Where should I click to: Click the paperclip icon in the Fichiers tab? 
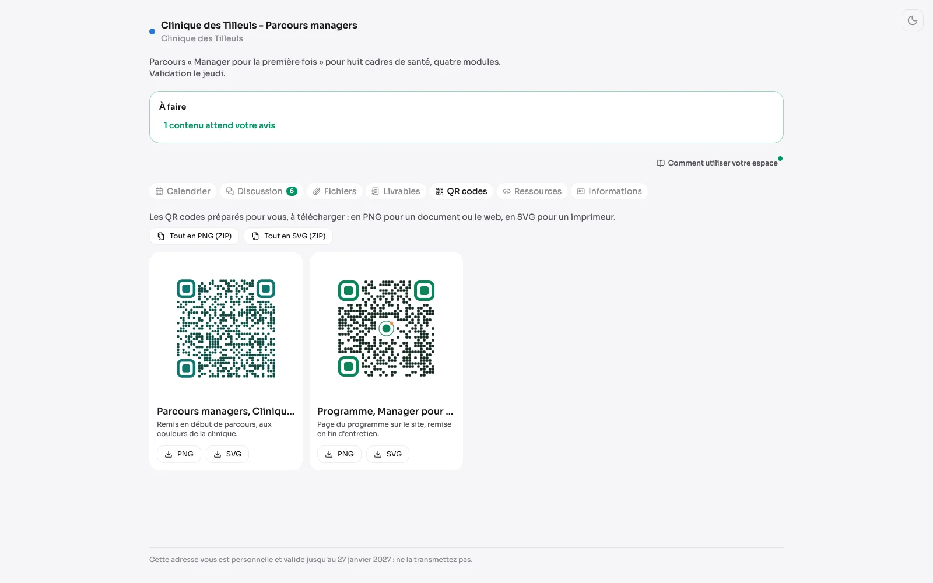coord(317,191)
